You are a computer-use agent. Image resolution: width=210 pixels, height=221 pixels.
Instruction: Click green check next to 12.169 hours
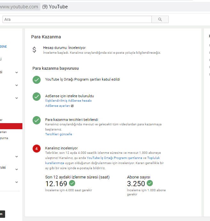[72, 183]
